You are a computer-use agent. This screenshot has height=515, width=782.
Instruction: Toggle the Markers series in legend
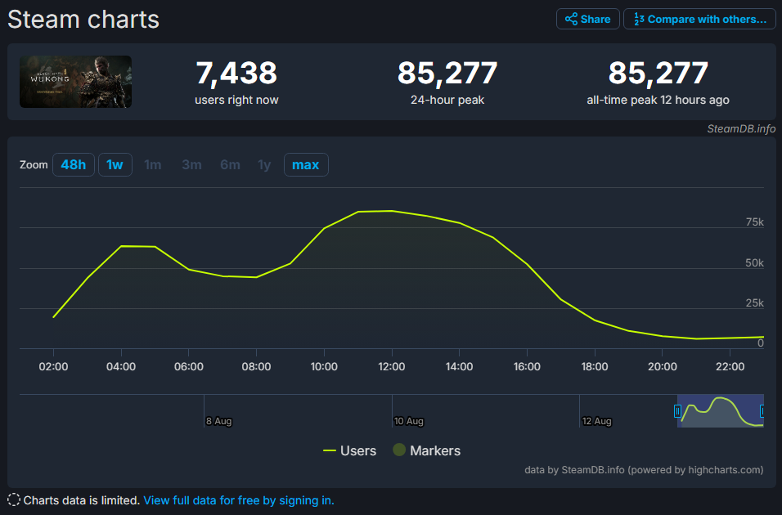[427, 450]
